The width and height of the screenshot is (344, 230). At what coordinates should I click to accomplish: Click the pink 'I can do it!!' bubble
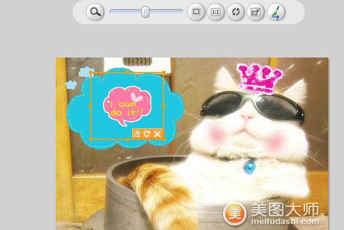[127, 106]
